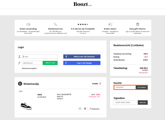165x120 pixels.
Task: Focus the Wachtwoord password field
Action: 32,63
